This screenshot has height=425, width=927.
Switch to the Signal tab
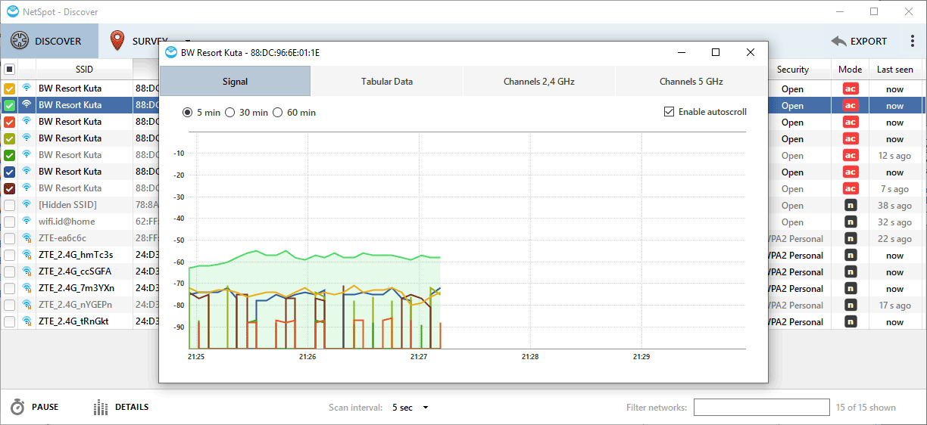235,81
